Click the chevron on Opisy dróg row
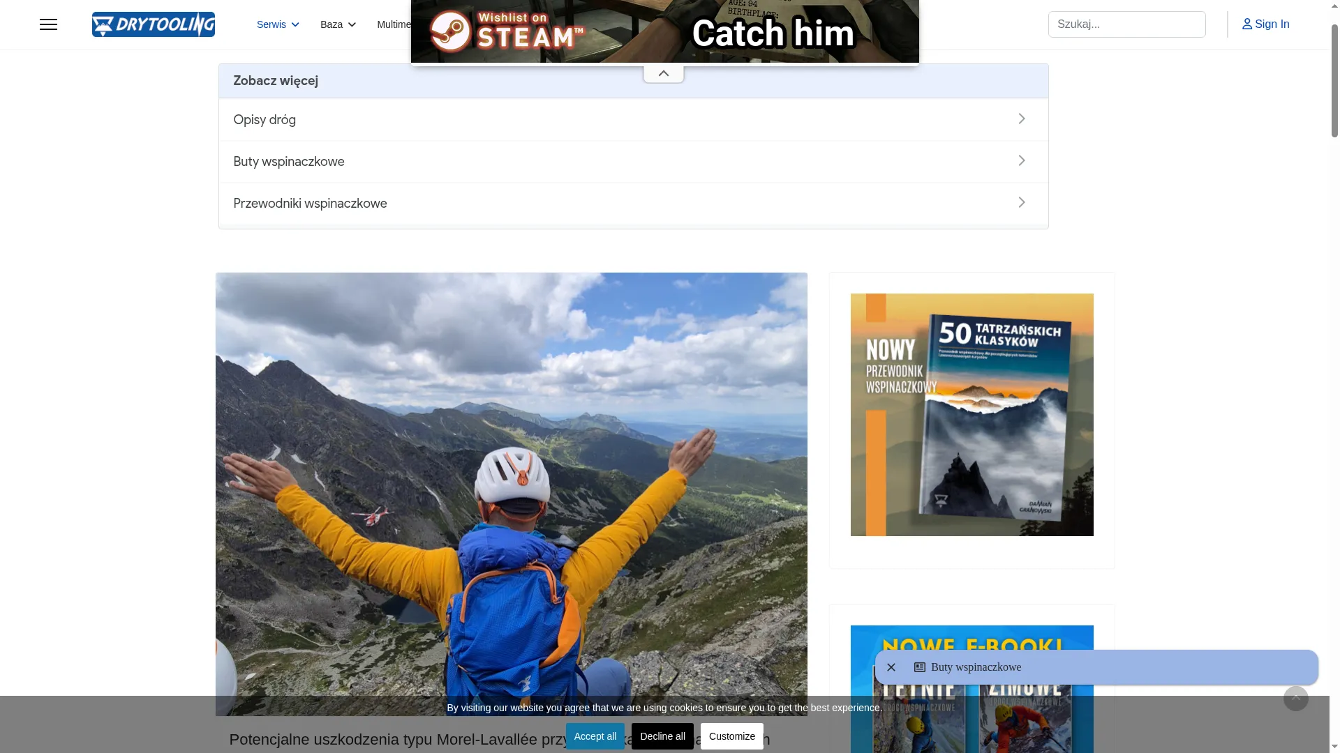This screenshot has width=1340, height=753. [1022, 119]
